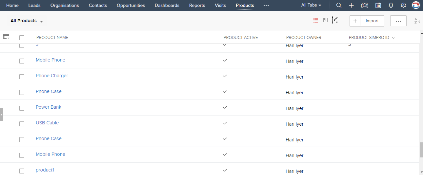
Task: Click the Import button
Action: (372, 21)
